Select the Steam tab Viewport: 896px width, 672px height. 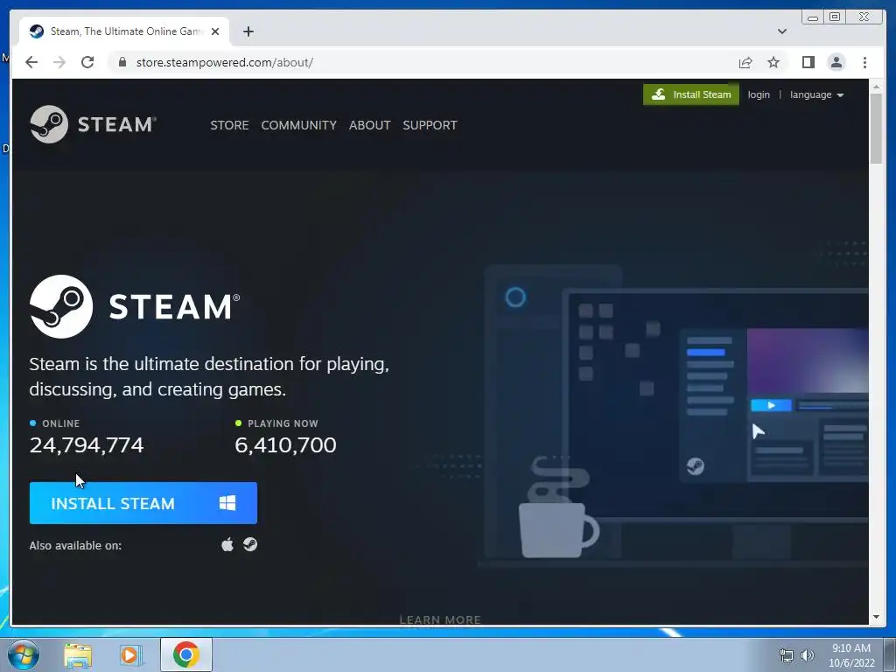pos(124,31)
